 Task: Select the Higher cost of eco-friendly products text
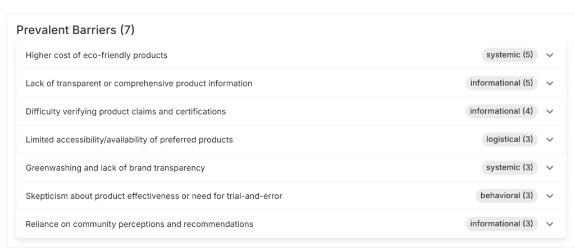click(x=97, y=55)
